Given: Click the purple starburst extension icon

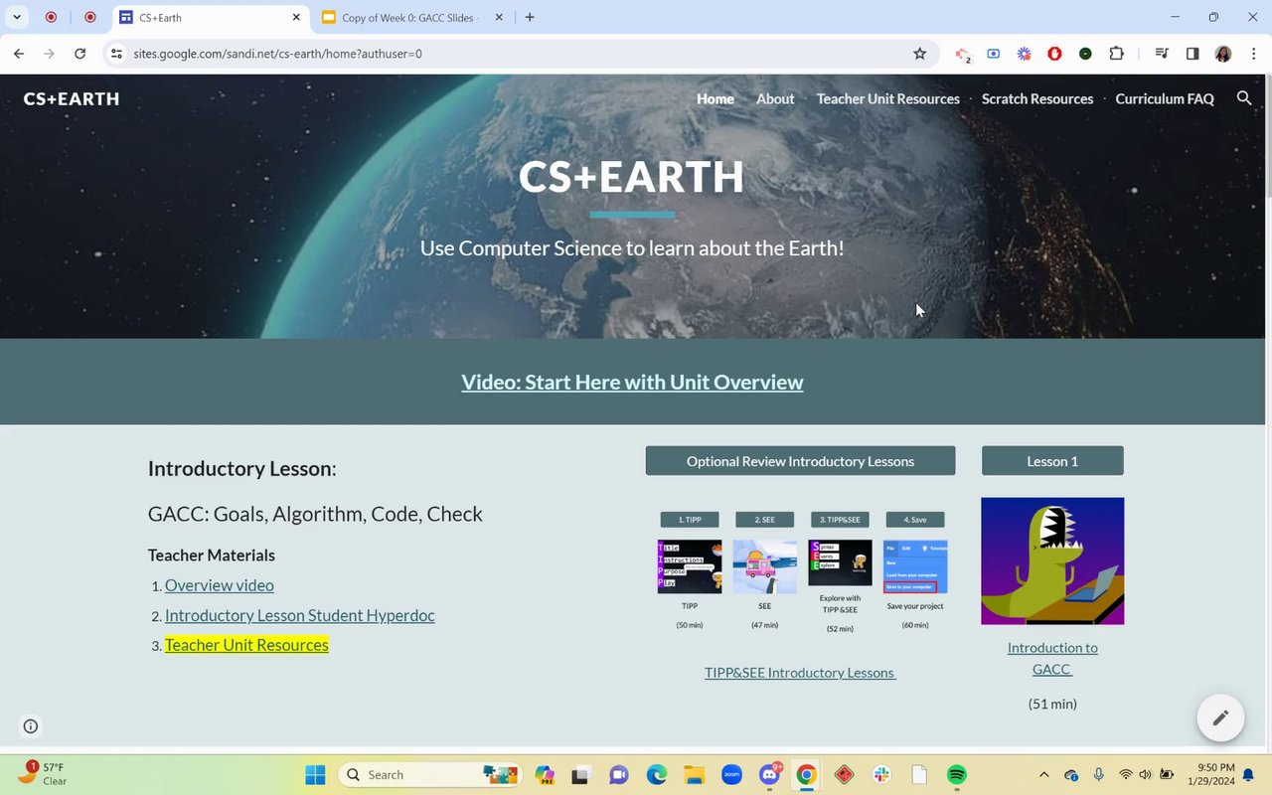Looking at the screenshot, I should pos(1024,54).
